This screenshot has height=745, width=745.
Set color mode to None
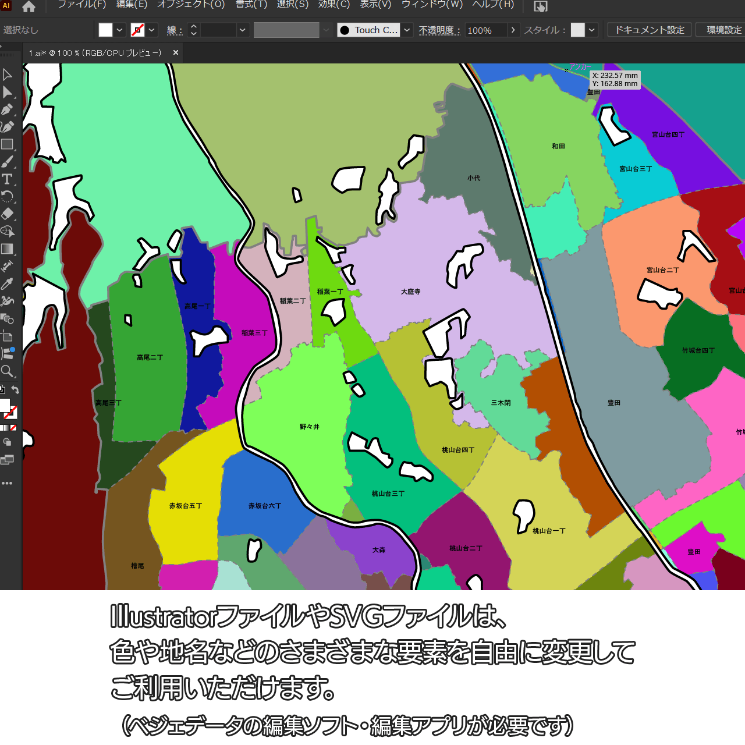(13, 428)
